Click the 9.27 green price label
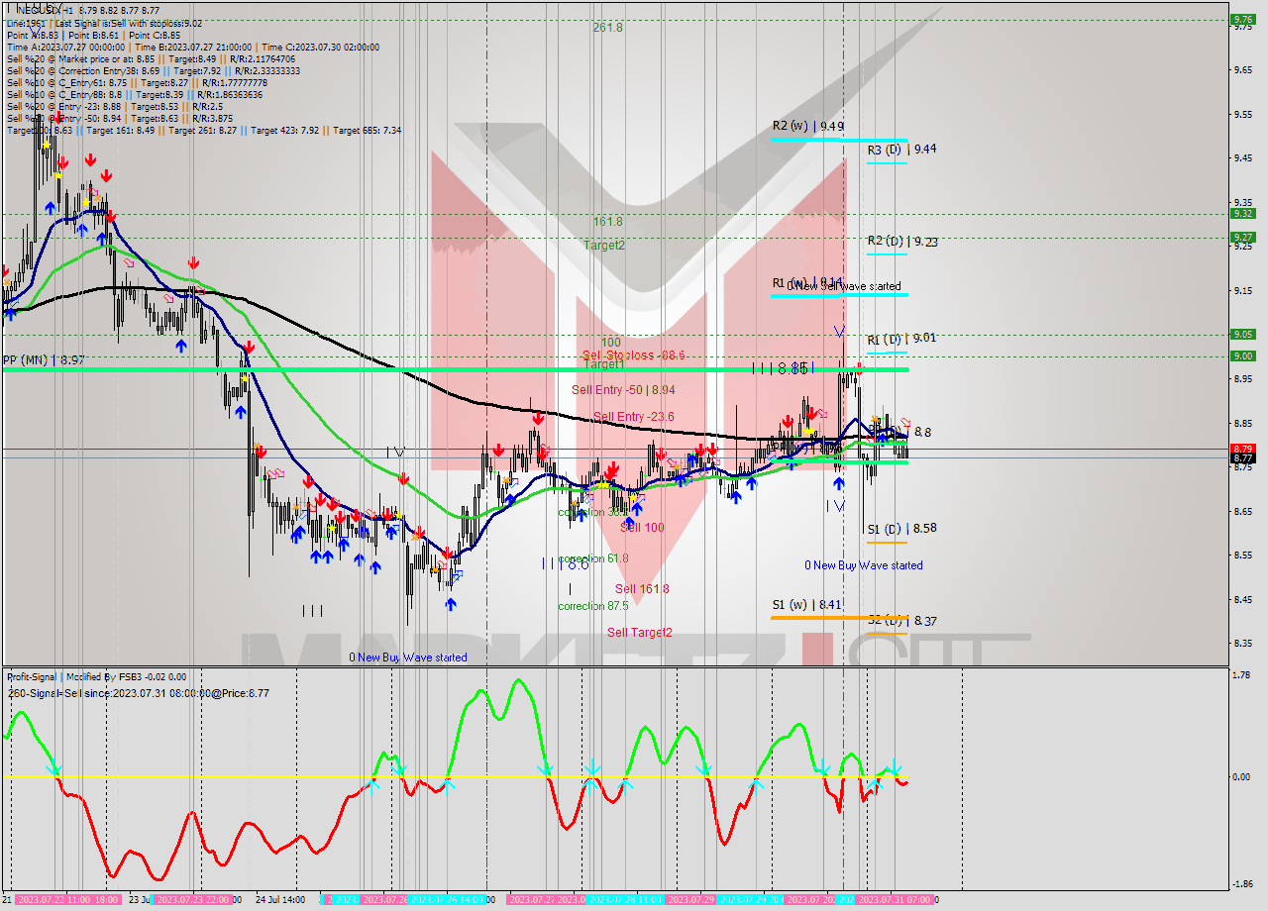 point(1242,237)
